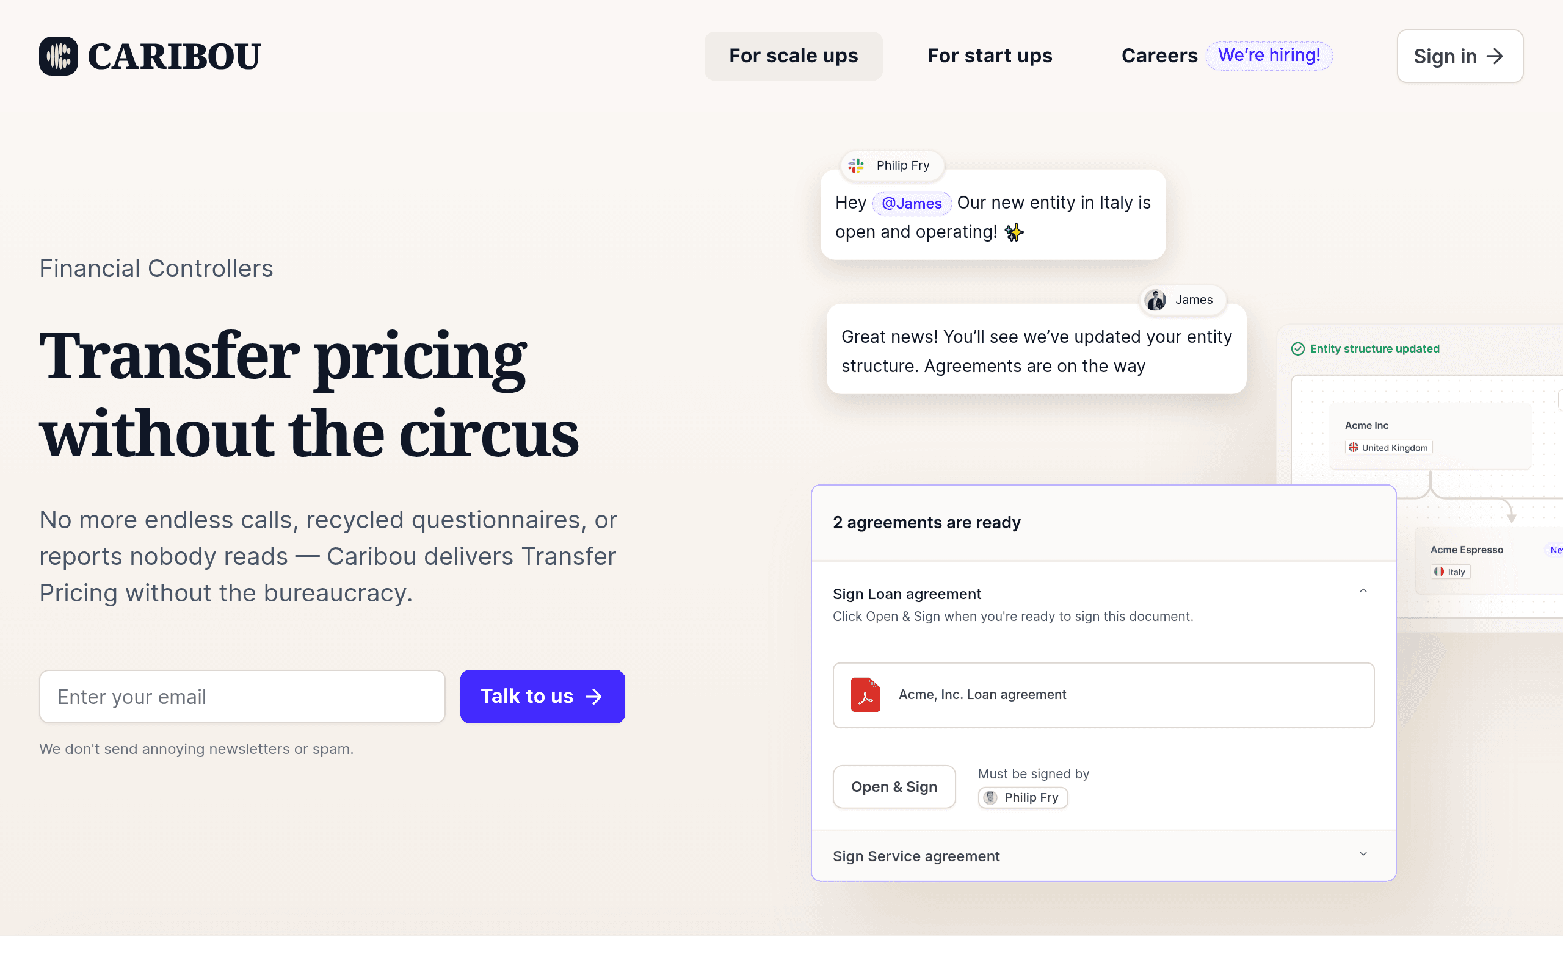Click the Open & Sign button
1563x976 pixels.
[x=894, y=787]
